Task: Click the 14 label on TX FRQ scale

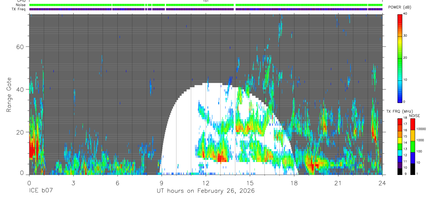Action: tap(405, 143)
